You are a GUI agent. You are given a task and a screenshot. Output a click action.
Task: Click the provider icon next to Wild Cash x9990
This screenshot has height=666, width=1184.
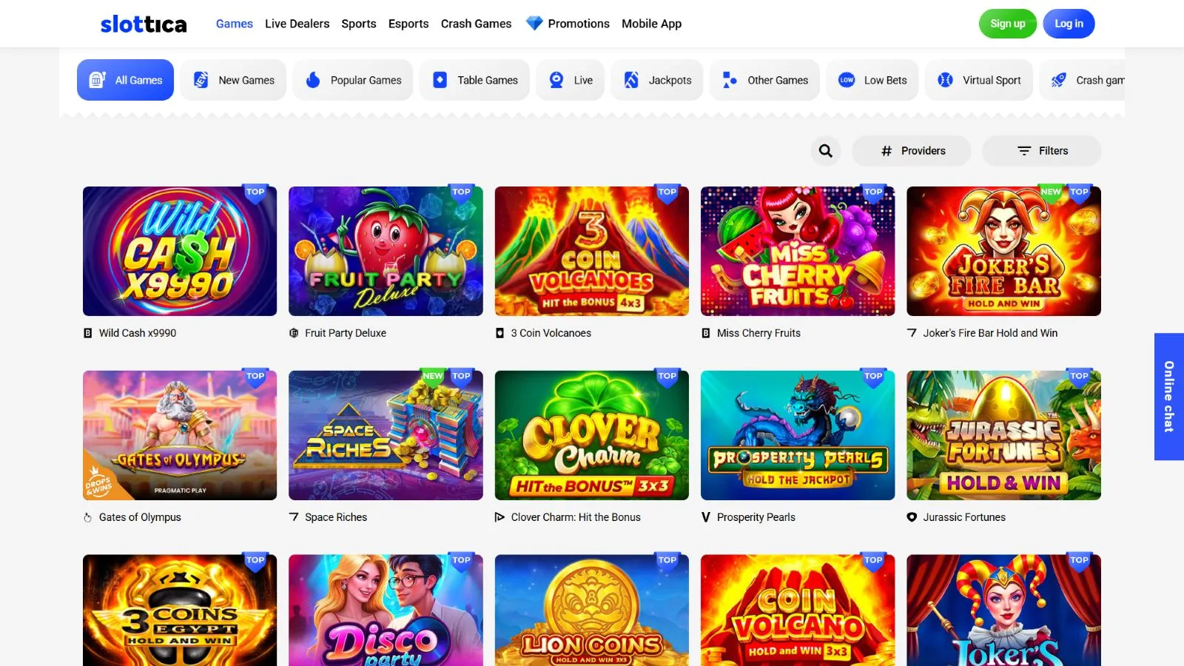88,333
